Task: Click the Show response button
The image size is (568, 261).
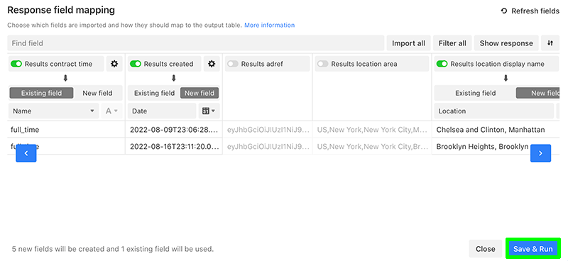Action: point(506,43)
